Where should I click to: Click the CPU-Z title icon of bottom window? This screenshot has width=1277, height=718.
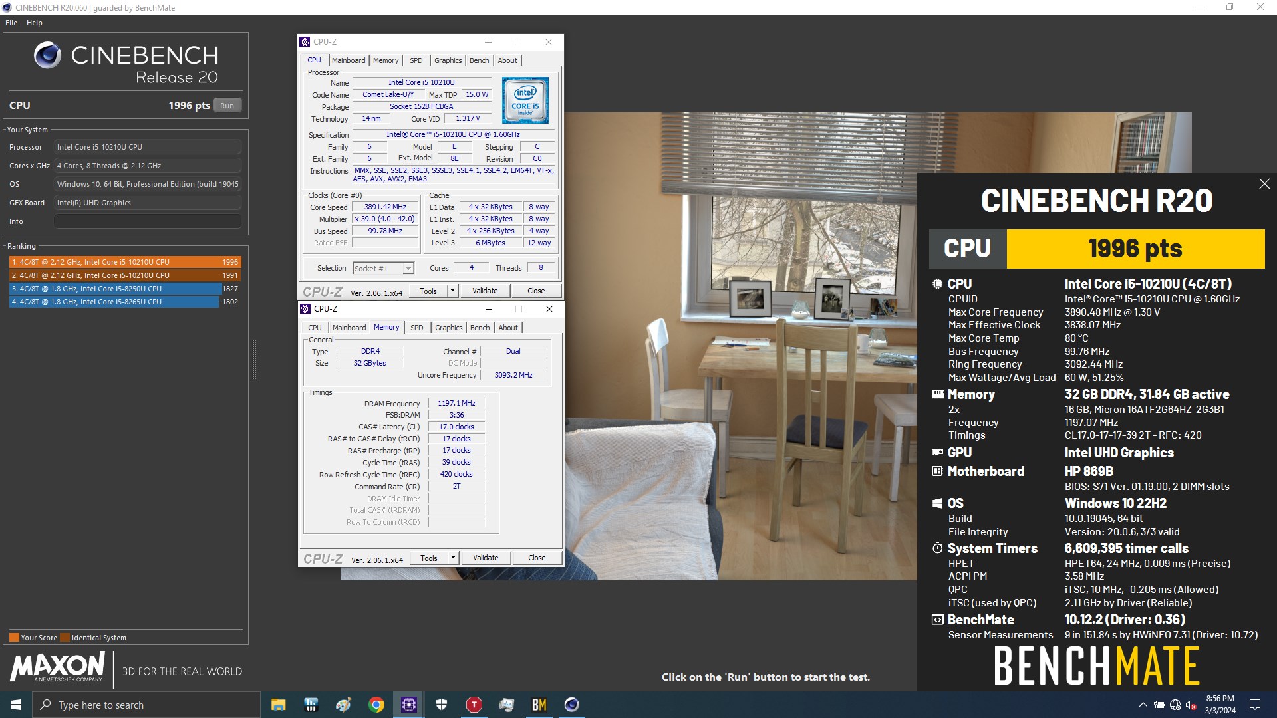305,309
